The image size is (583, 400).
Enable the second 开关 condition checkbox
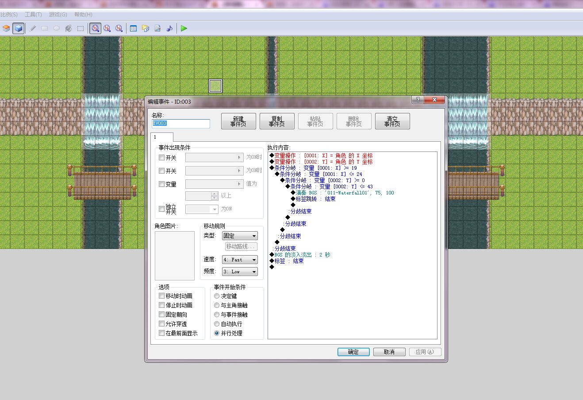tap(161, 171)
